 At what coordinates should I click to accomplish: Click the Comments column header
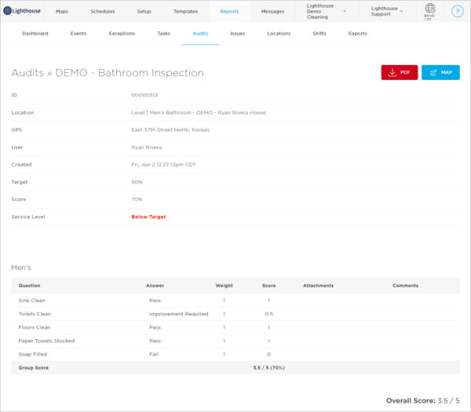pyautogui.click(x=405, y=286)
